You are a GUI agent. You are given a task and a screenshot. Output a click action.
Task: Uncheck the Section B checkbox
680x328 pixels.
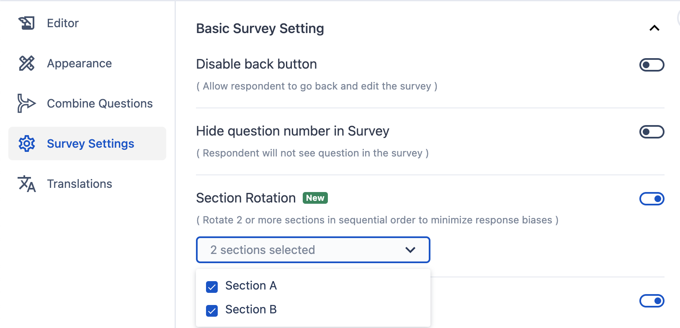tap(212, 310)
